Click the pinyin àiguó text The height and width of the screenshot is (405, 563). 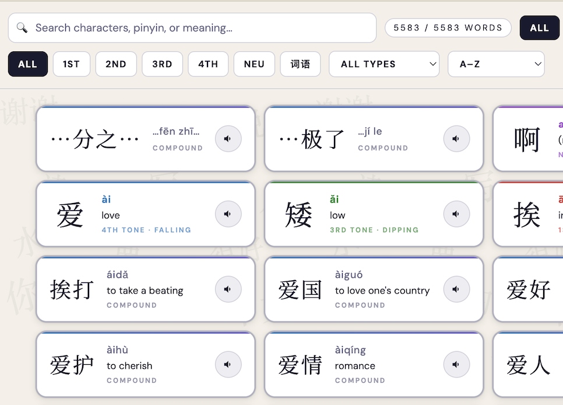(349, 275)
